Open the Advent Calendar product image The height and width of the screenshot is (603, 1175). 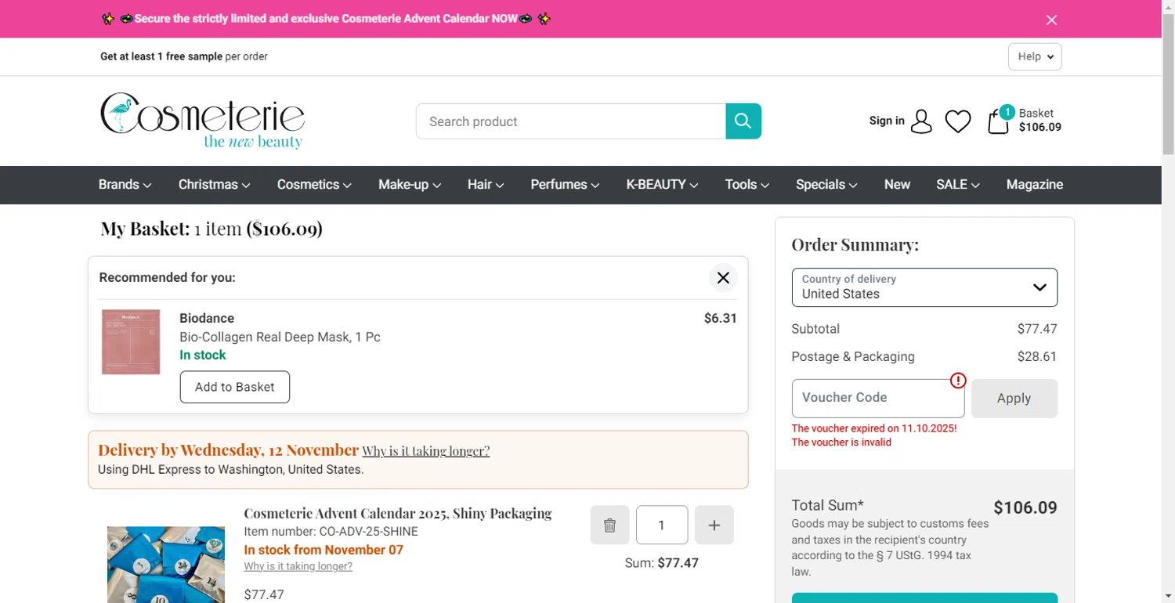pyautogui.click(x=166, y=564)
